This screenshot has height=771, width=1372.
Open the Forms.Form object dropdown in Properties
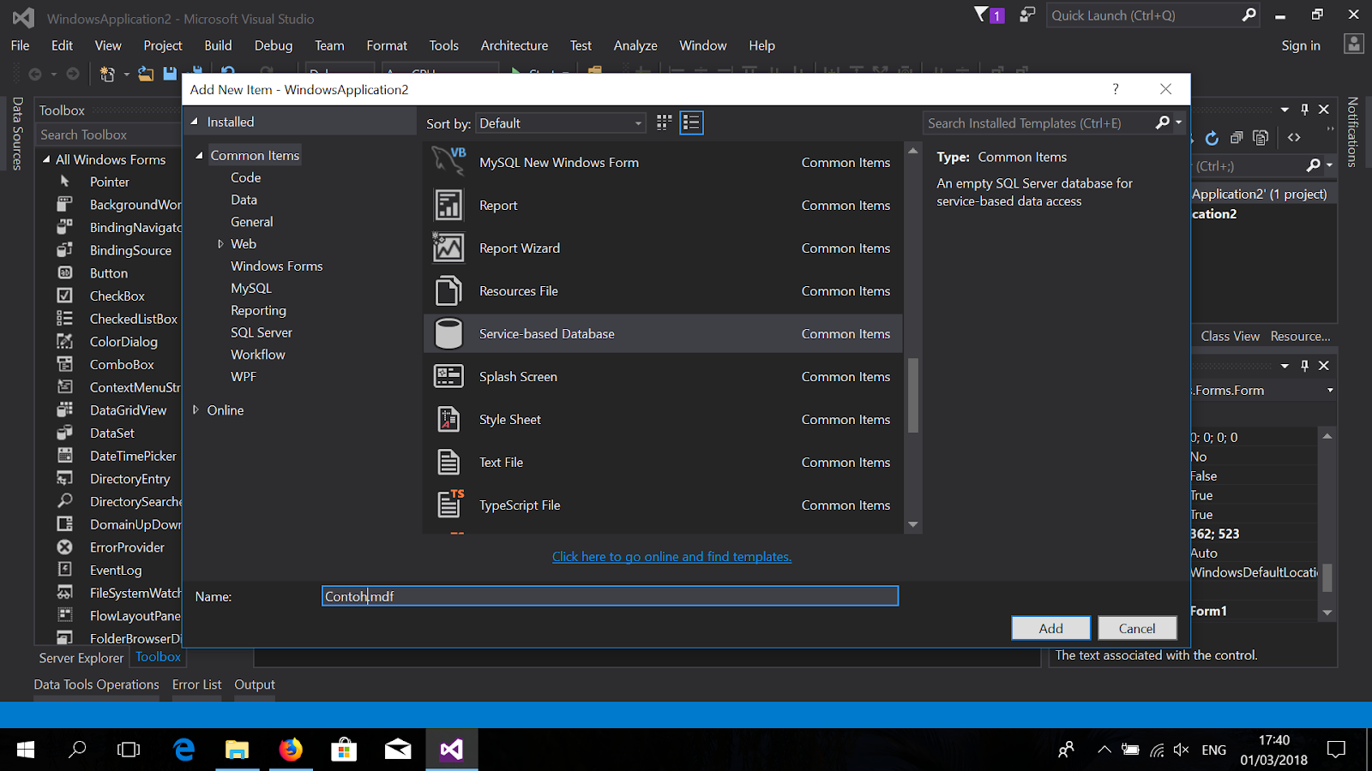coord(1330,390)
